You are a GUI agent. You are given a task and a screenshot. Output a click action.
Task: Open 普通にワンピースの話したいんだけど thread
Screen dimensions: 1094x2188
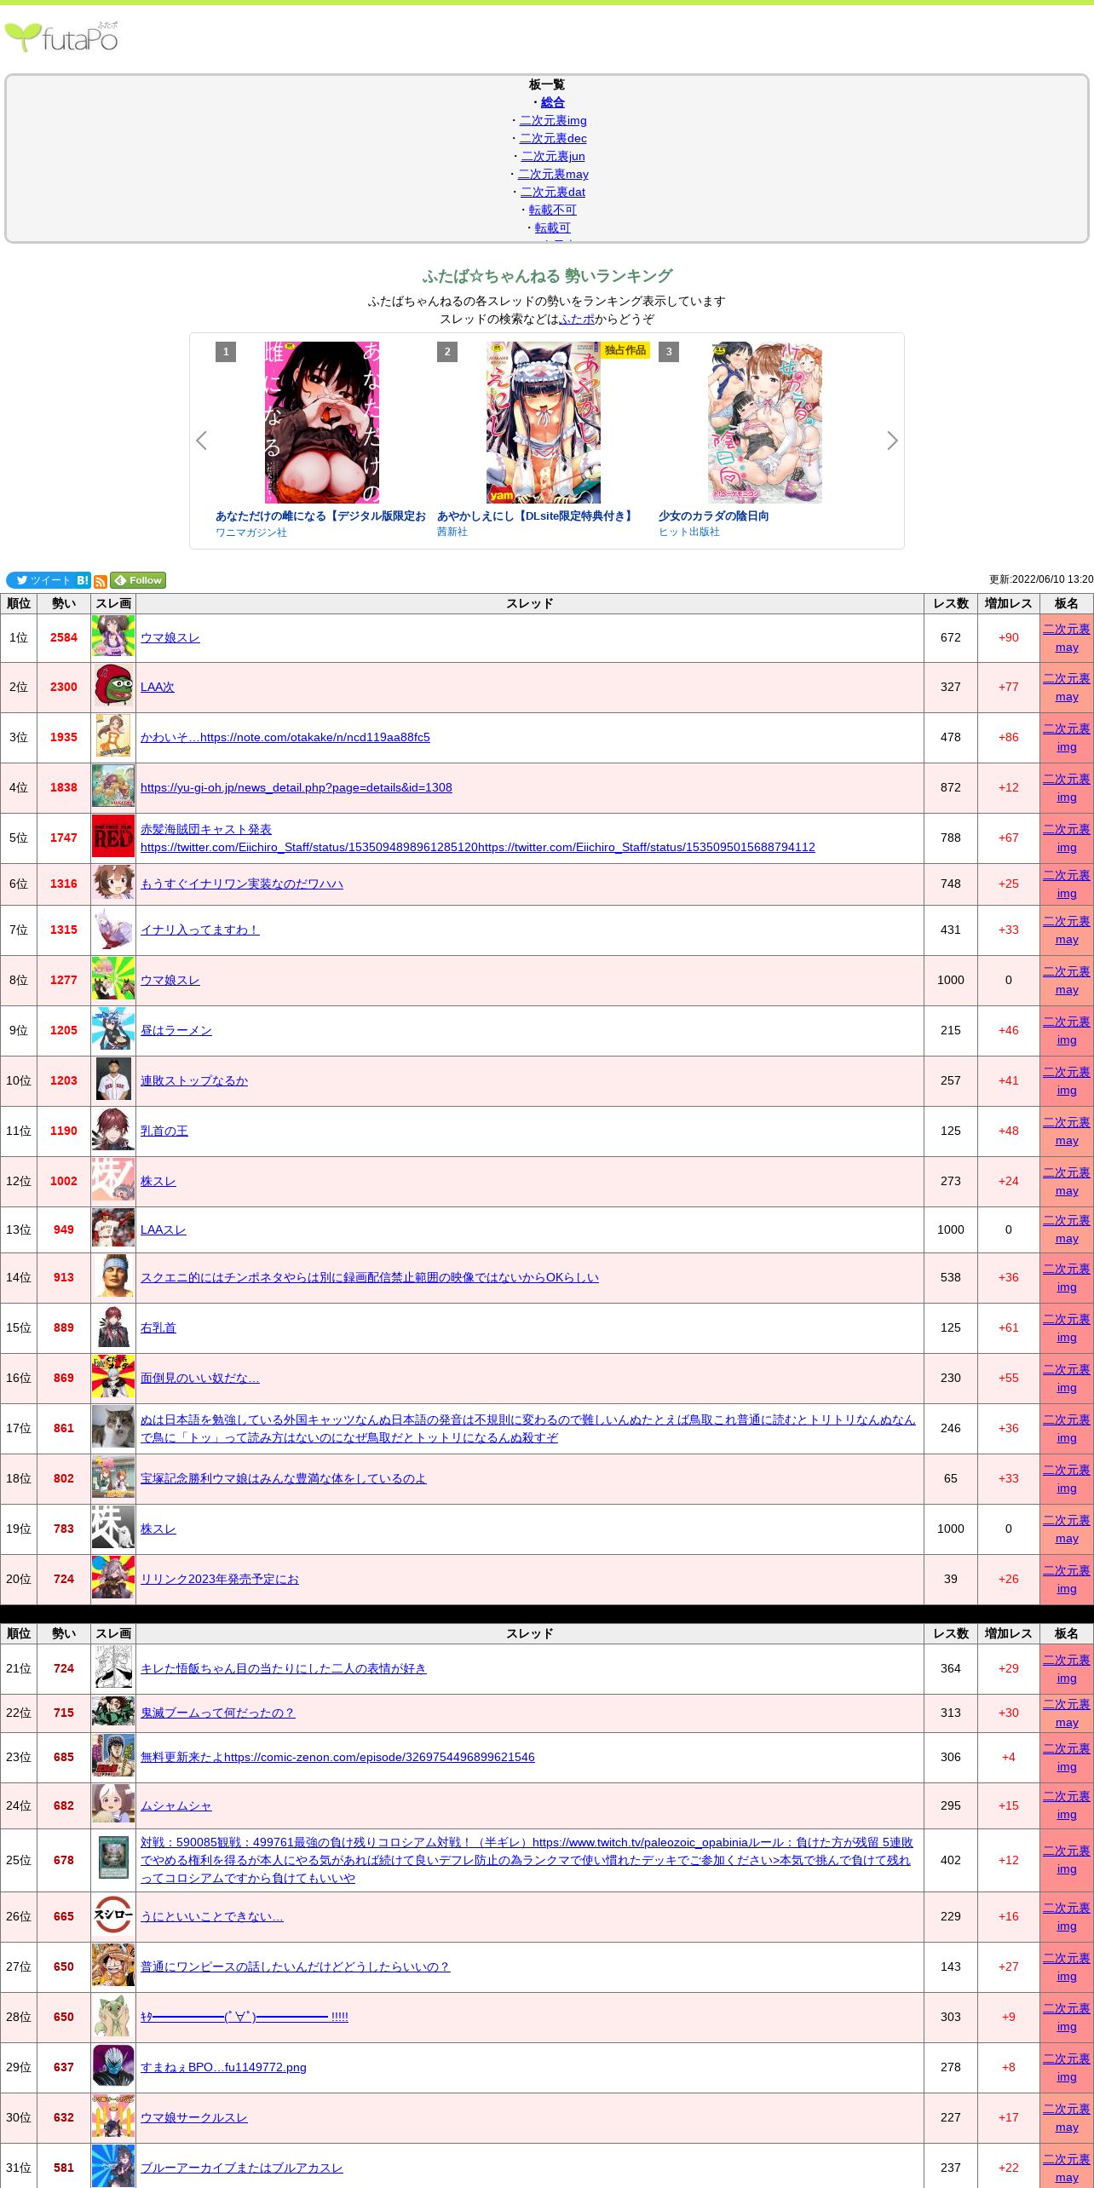295,1966
